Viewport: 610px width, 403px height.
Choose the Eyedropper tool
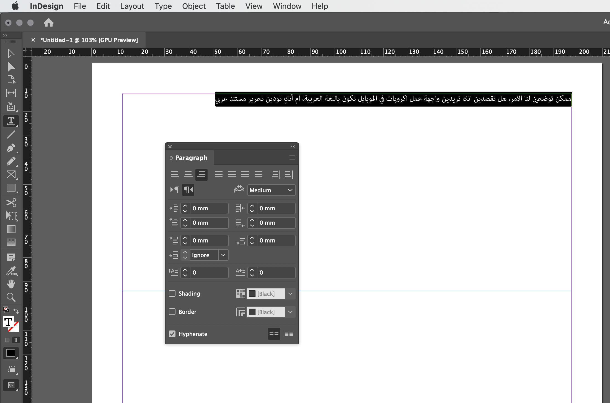pyautogui.click(x=11, y=271)
